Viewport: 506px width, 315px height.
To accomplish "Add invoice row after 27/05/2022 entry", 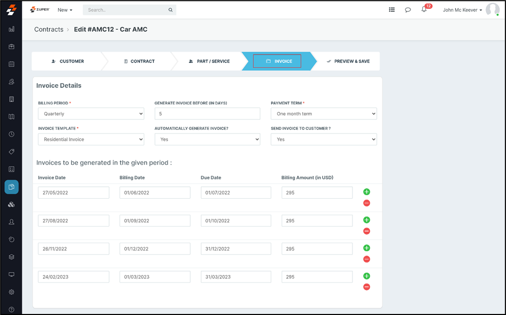I will click(x=366, y=192).
